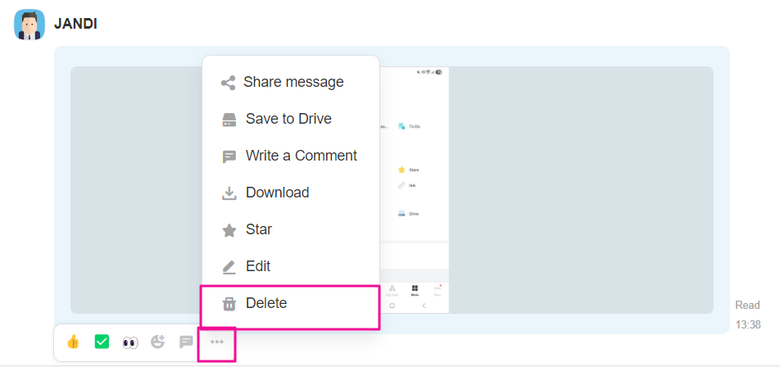
Task: Click the star icon in the menu
Action: (229, 230)
